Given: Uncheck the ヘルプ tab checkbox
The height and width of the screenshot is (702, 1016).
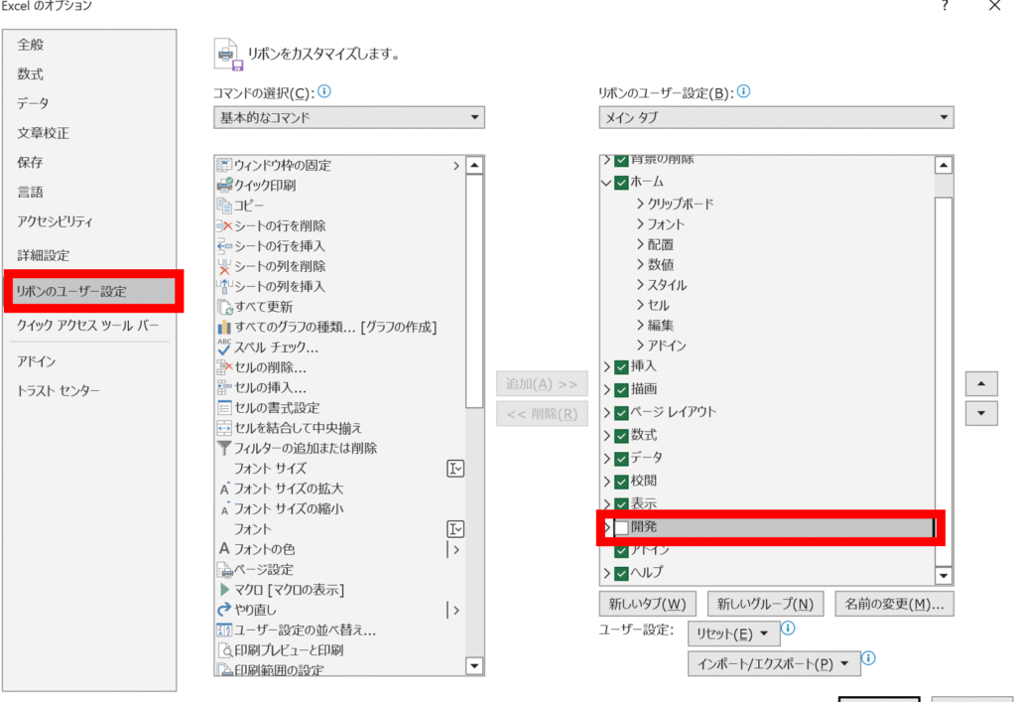Looking at the screenshot, I should point(621,574).
